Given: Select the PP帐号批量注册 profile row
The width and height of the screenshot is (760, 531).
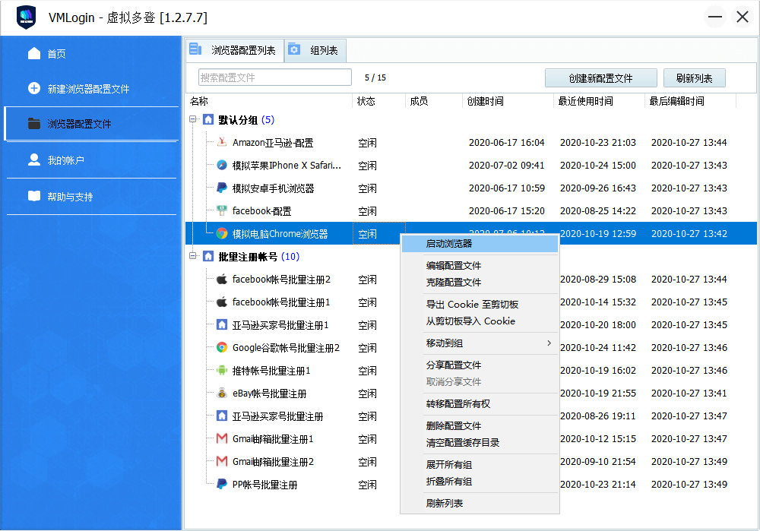Looking at the screenshot, I should point(470,484).
